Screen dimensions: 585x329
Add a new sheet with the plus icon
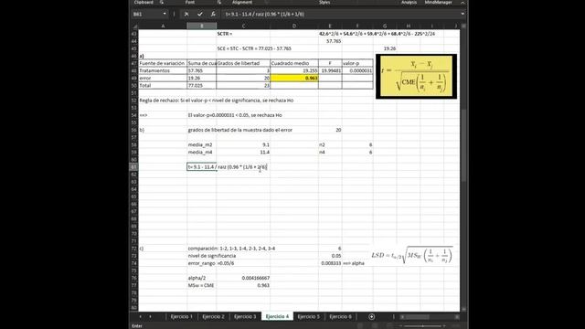[x=372, y=317]
